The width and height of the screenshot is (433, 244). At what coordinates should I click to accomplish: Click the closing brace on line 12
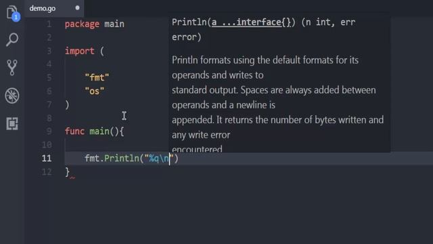click(x=68, y=171)
